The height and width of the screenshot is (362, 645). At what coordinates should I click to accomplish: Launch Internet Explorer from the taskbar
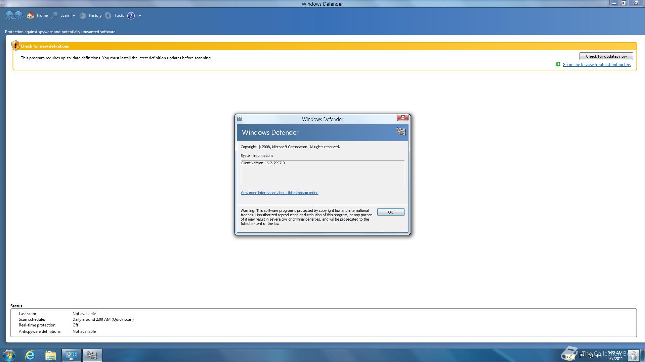(30, 355)
